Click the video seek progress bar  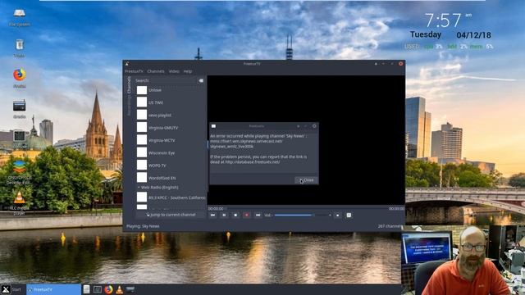306,208
